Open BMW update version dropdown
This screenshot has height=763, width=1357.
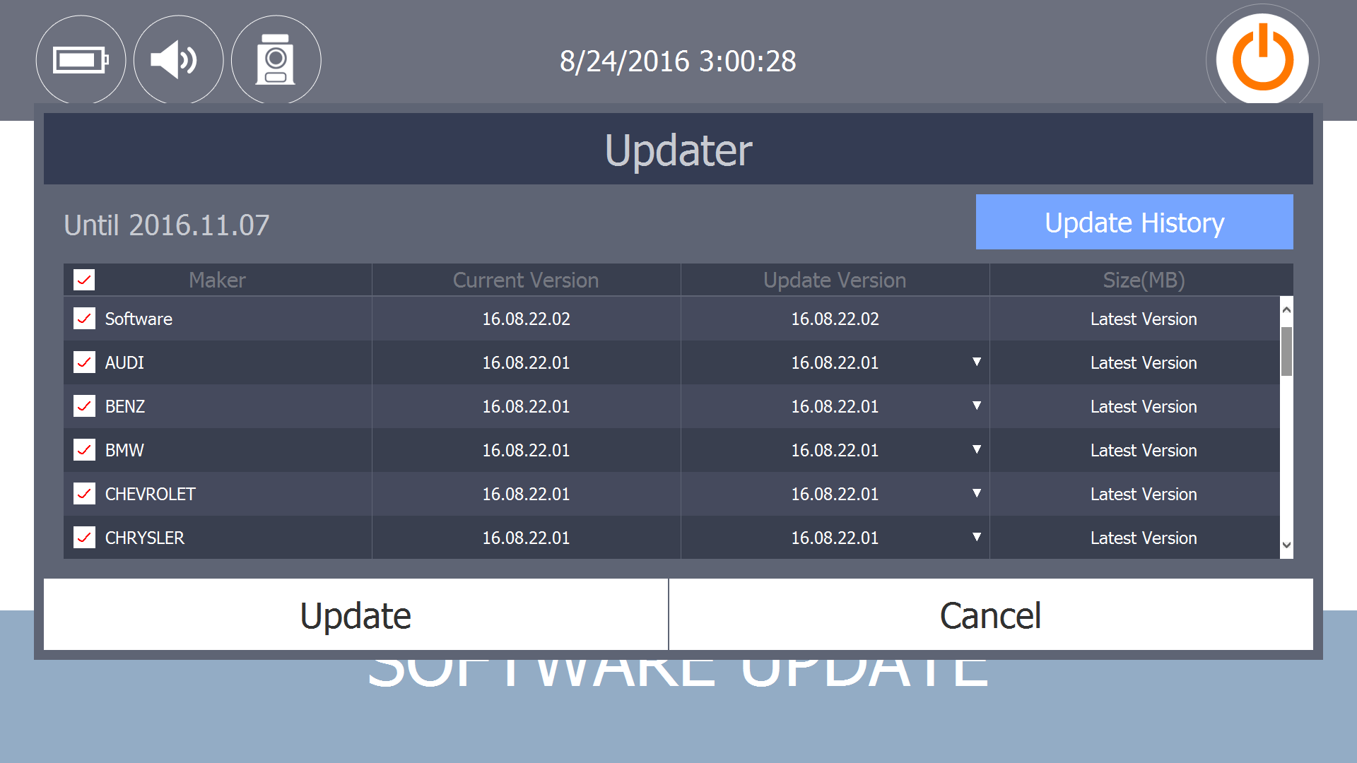[977, 449]
